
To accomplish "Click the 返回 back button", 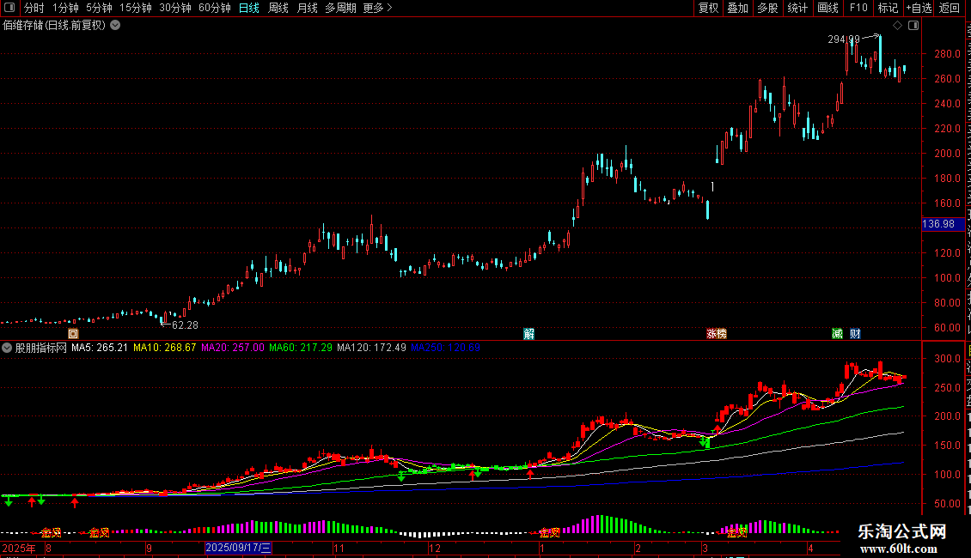I will click(950, 8).
